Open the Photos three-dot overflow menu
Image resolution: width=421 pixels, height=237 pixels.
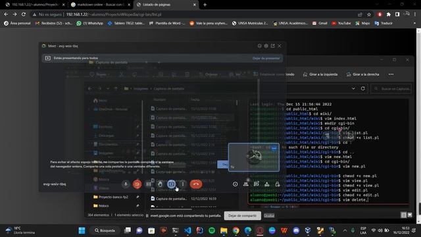pyautogui.click(x=391, y=74)
